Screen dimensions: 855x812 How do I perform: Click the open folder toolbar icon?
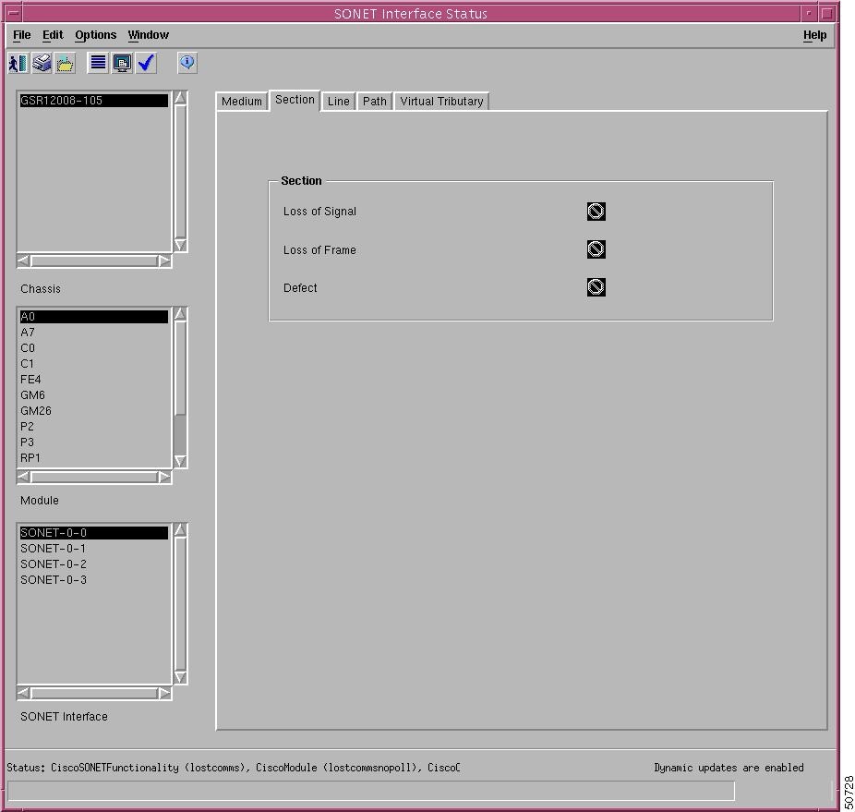(65, 64)
